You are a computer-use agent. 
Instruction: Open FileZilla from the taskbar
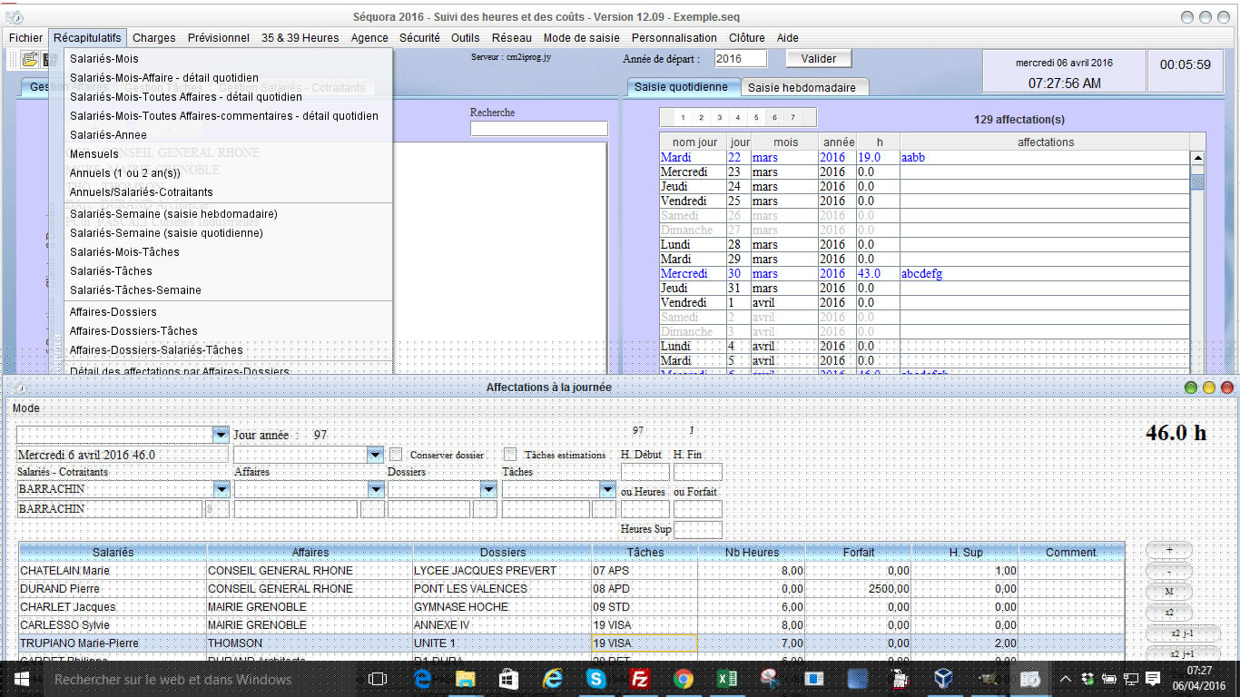tap(640, 678)
